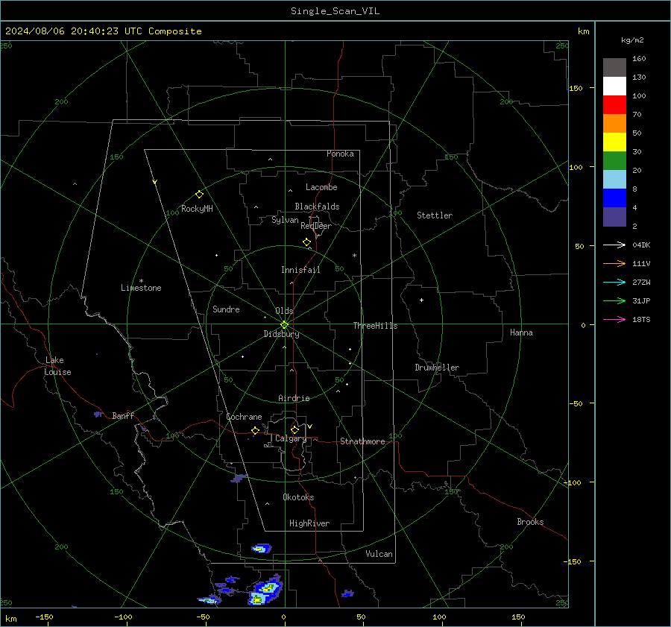Viewport: 671px width, 627px height.
Task: Click the white 04DK arrow in legend
Action: [614, 245]
